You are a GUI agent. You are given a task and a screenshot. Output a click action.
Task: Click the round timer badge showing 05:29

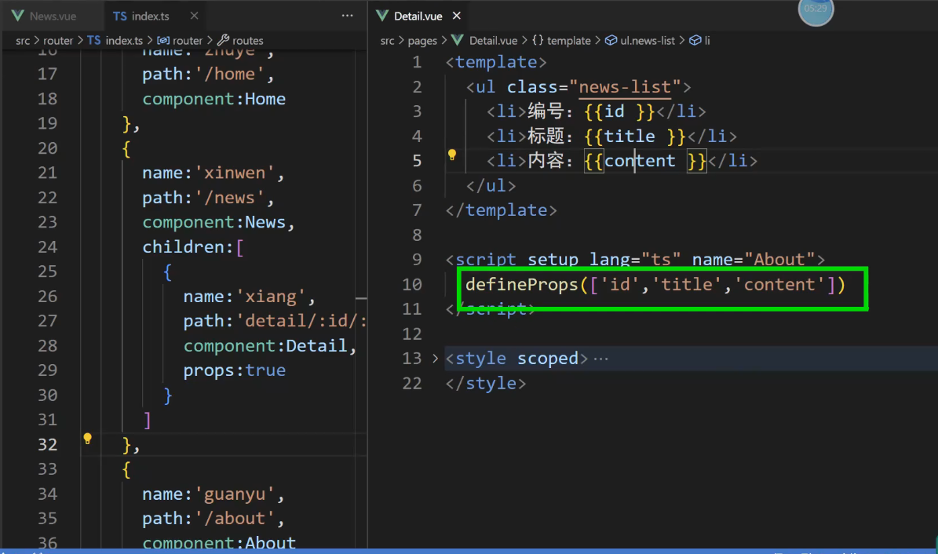pyautogui.click(x=816, y=10)
